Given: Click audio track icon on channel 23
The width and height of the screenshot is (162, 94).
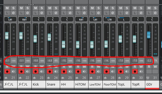Looking at the screenshot, I should [x=34, y=78].
